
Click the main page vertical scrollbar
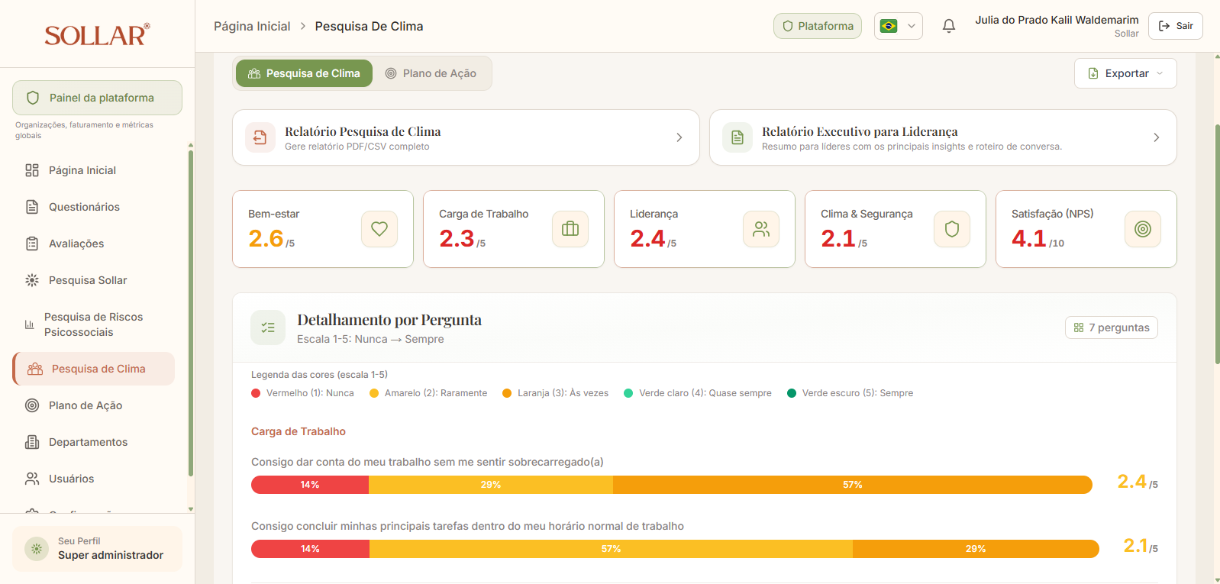pyautogui.click(x=1217, y=244)
